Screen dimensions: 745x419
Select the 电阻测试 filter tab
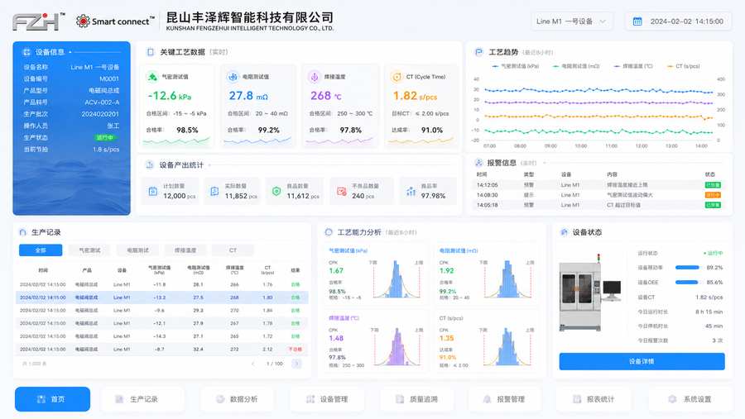pos(137,250)
